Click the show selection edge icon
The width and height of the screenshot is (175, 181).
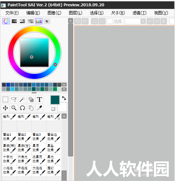(x=102, y=21)
